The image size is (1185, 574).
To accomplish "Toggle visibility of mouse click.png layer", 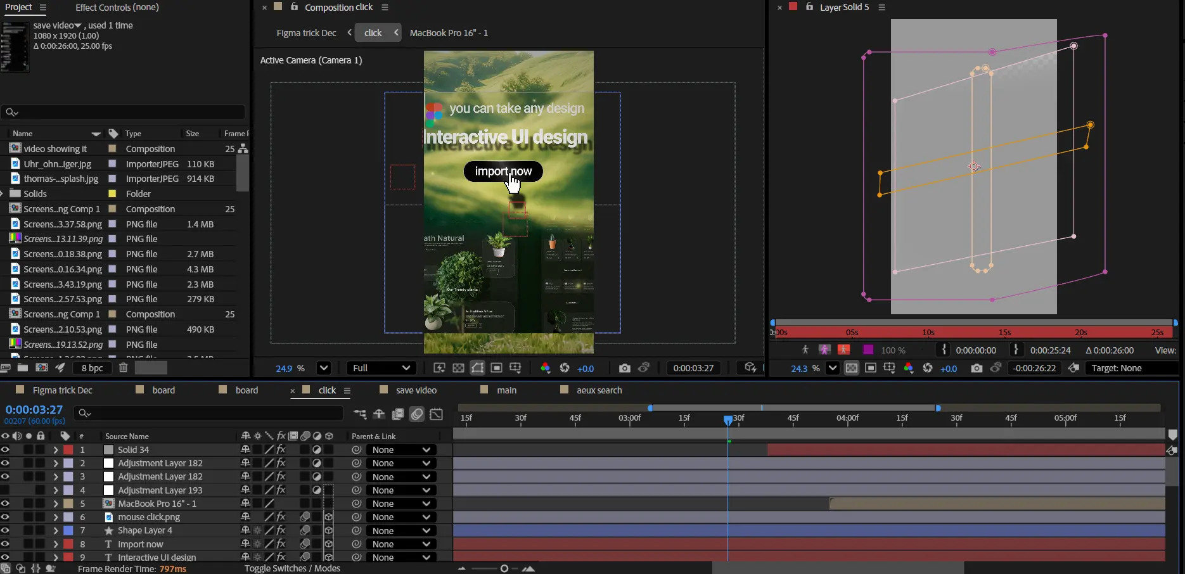I will point(5,517).
